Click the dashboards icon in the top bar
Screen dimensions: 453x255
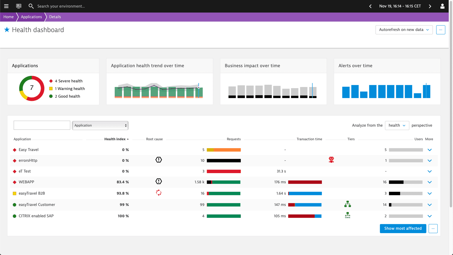click(x=19, y=6)
